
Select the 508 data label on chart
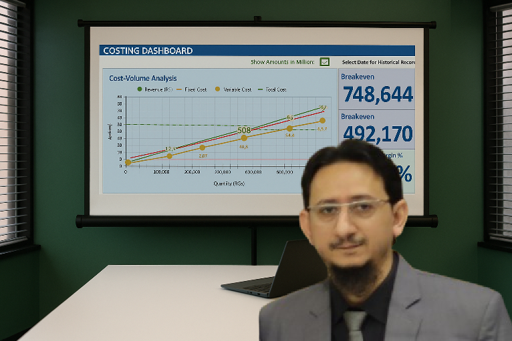tap(244, 130)
